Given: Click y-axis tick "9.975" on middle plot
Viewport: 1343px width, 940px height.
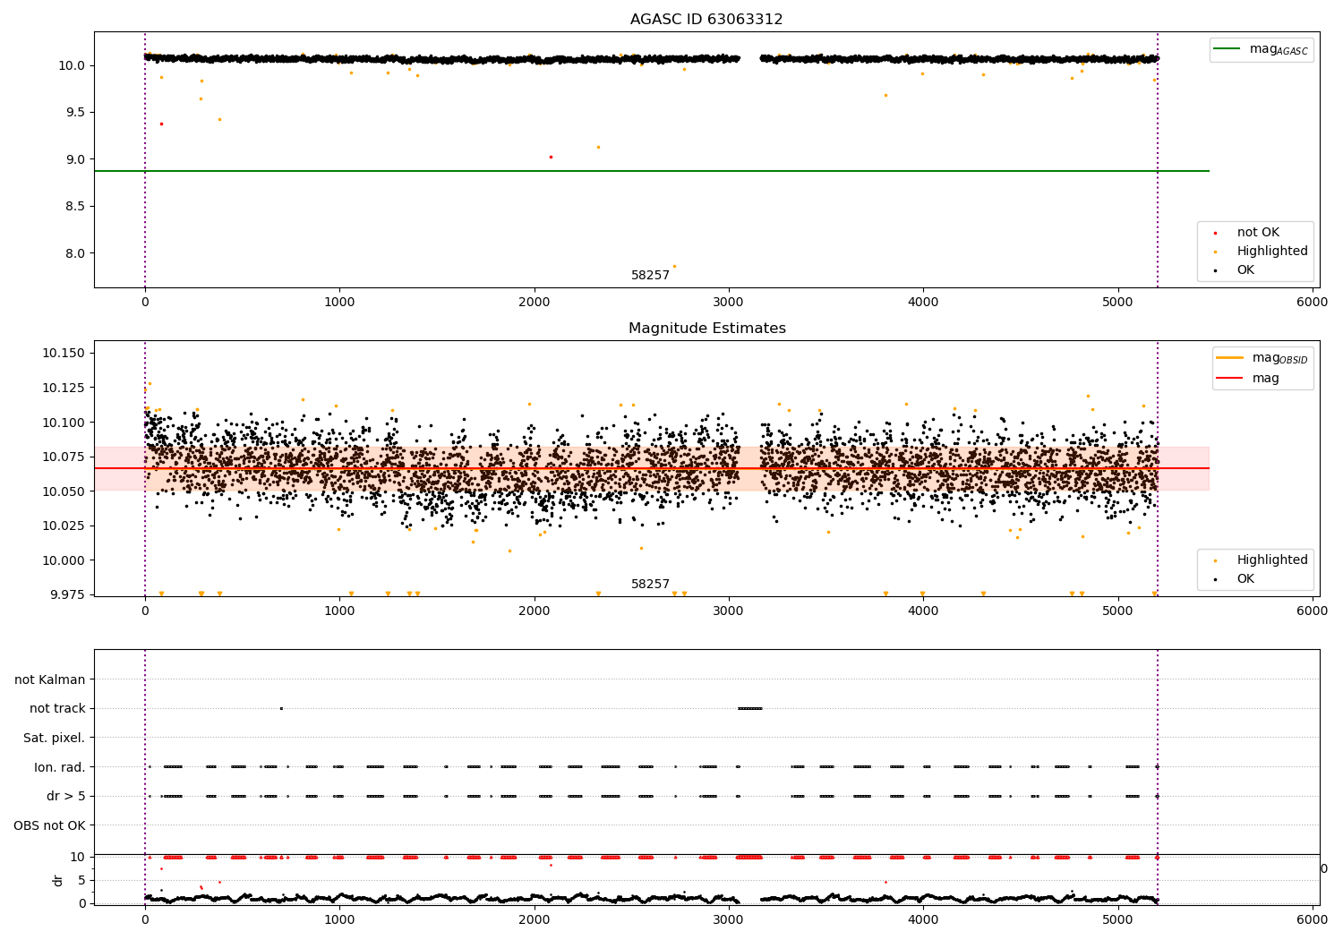Looking at the screenshot, I should (x=67, y=594).
